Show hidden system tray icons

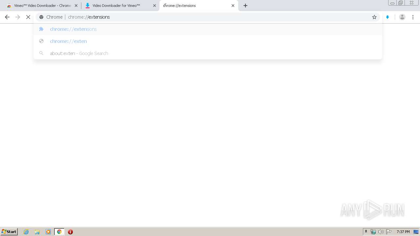click(366, 232)
